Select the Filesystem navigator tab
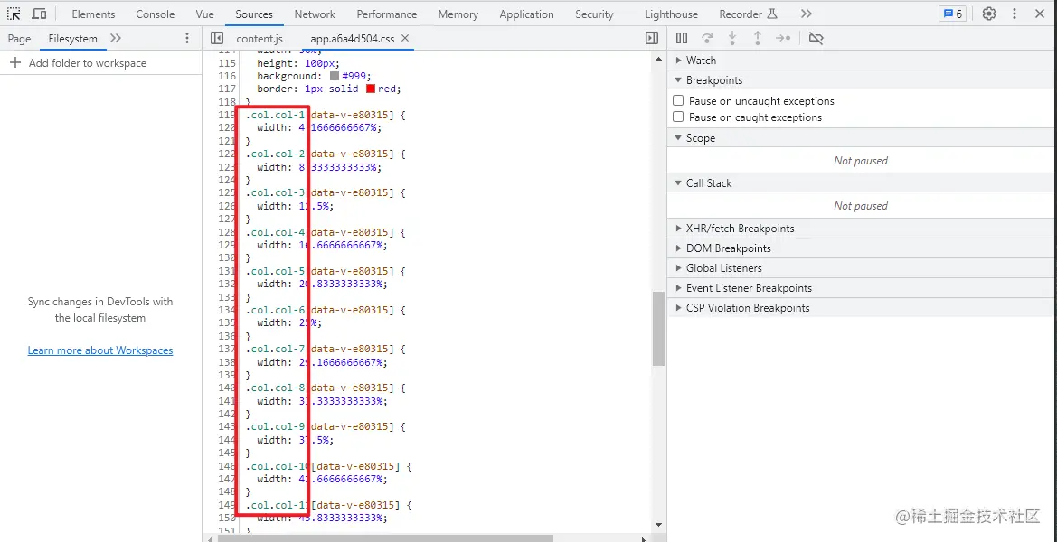Viewport: 1057px width, 542px height. click(73, 39)
